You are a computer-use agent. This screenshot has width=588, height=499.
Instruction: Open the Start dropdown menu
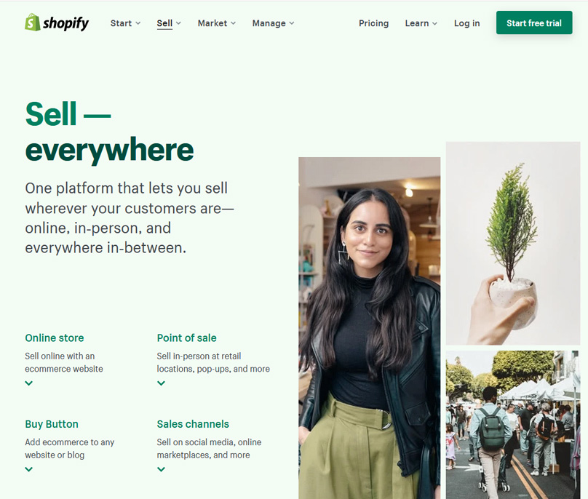point(125,23)
